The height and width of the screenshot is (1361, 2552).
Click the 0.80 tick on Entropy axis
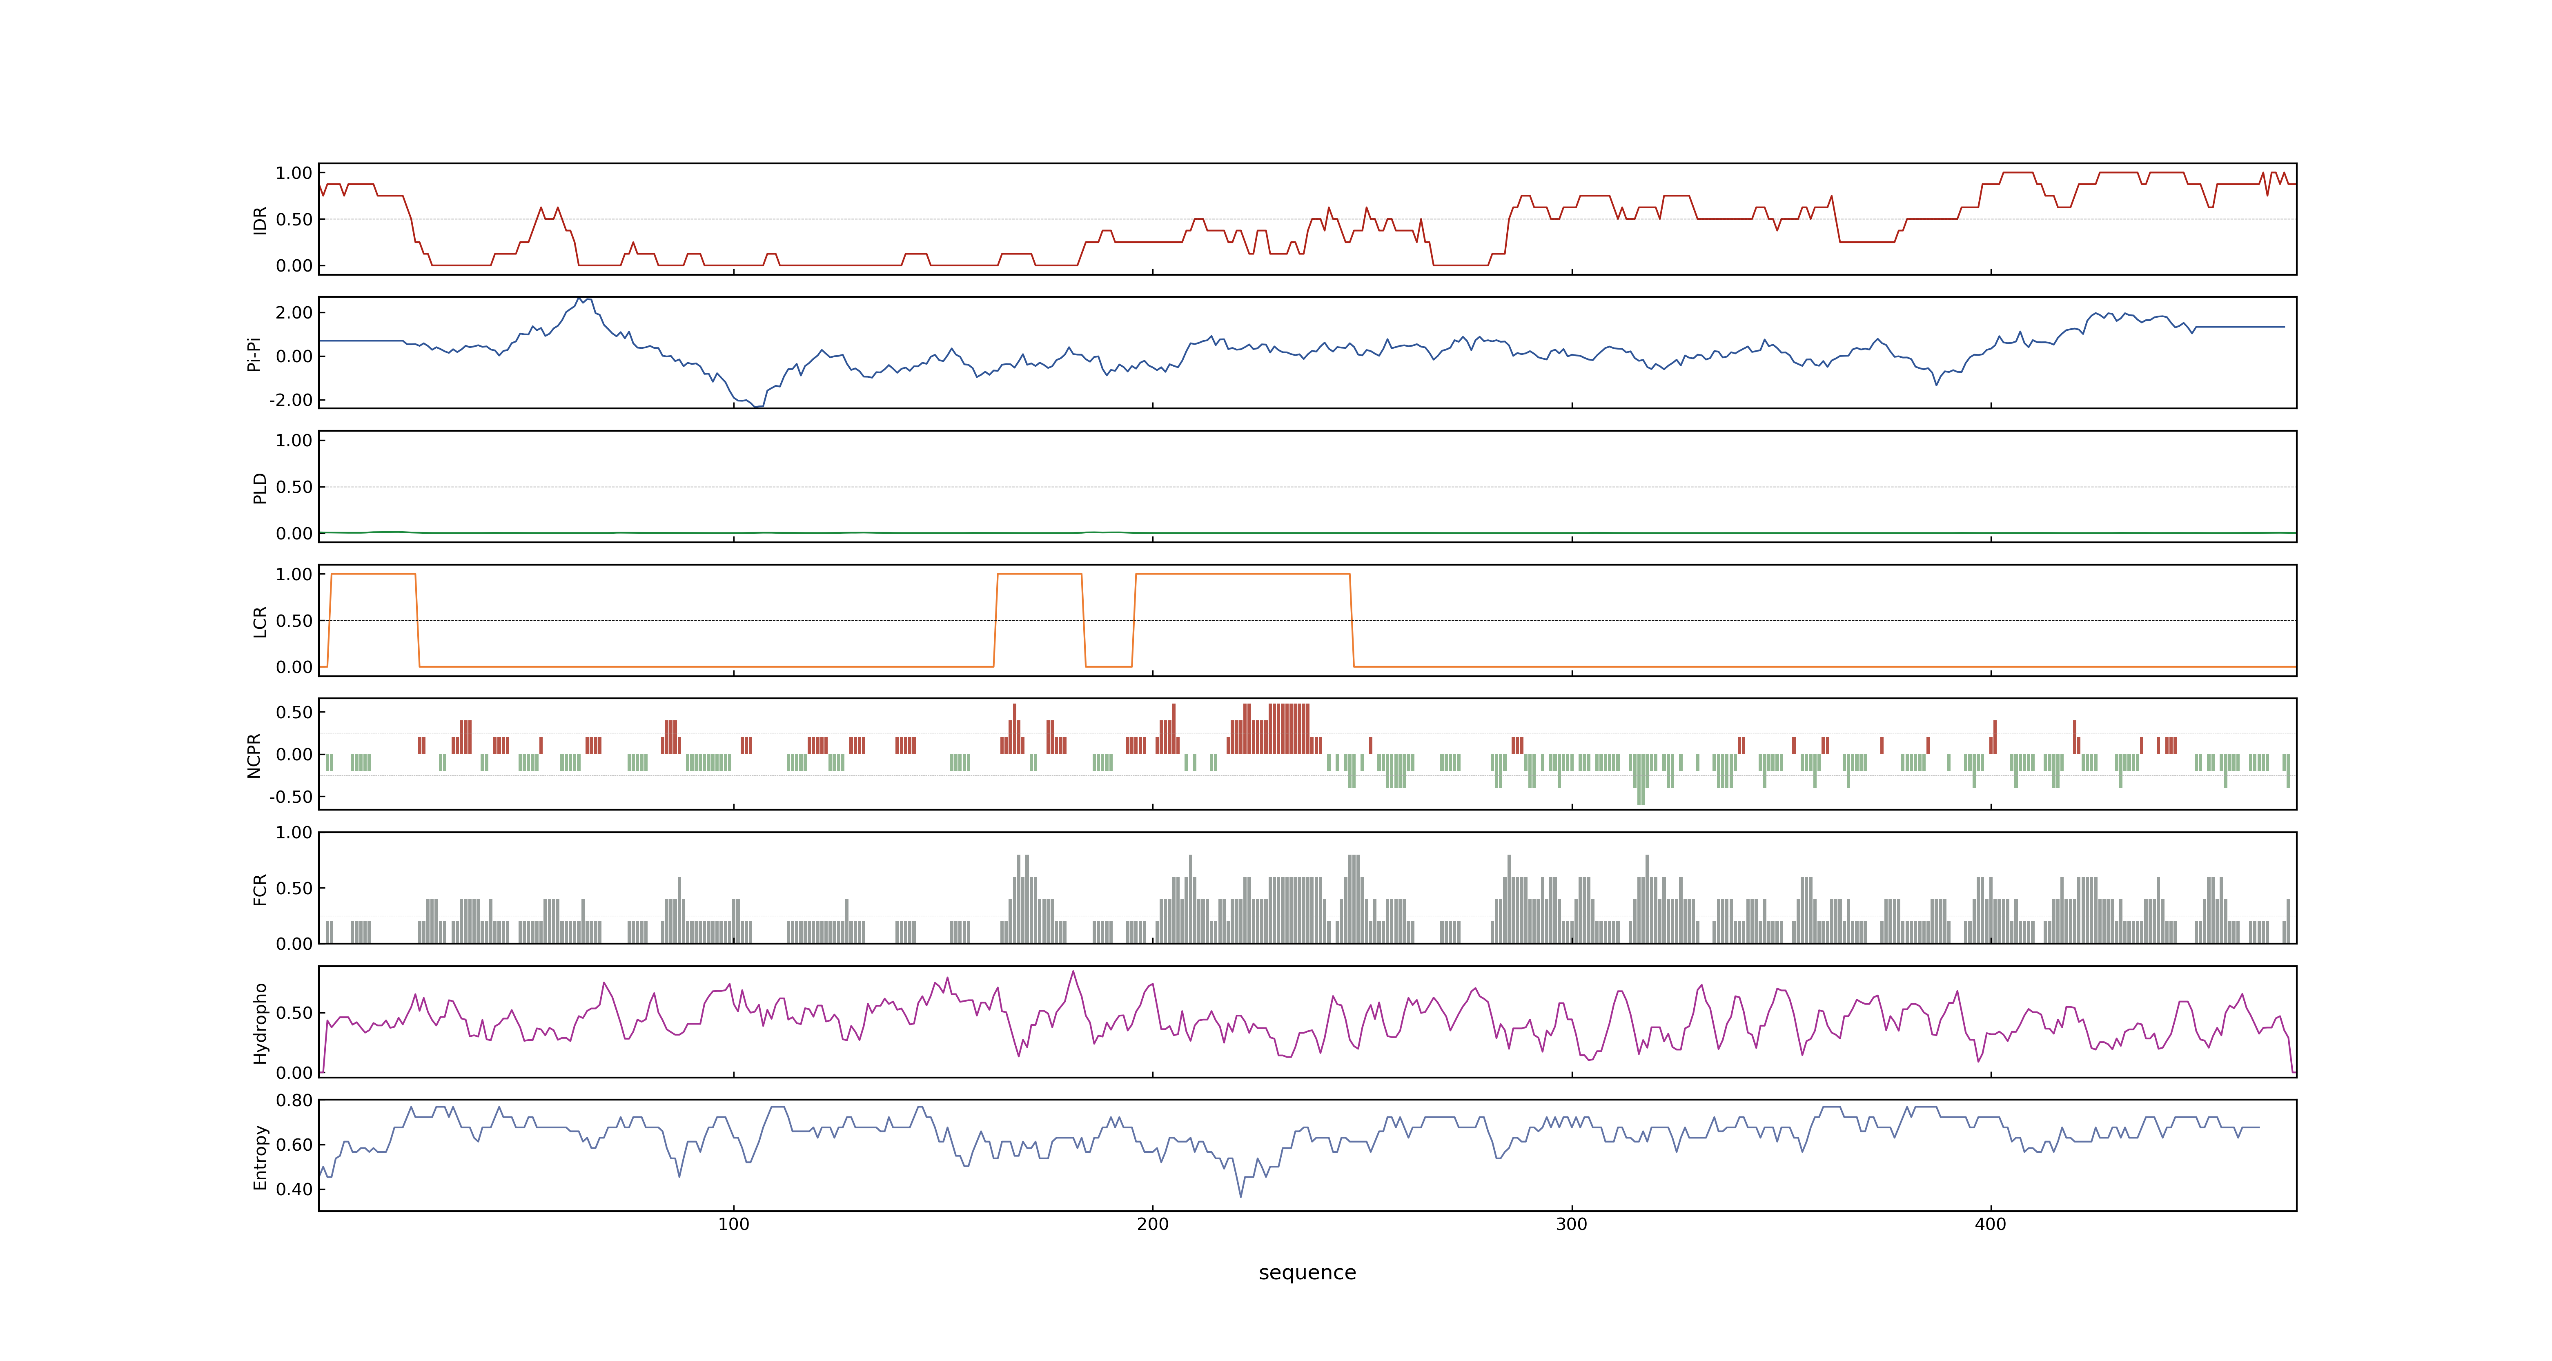pos(294,1100)
